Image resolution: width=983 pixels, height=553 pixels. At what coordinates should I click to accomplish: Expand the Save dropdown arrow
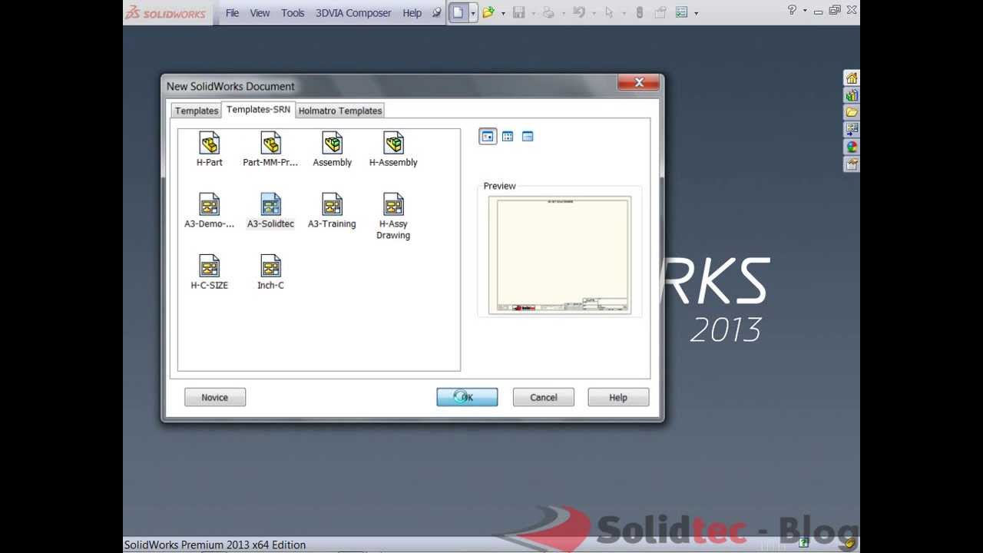point(533,13)
